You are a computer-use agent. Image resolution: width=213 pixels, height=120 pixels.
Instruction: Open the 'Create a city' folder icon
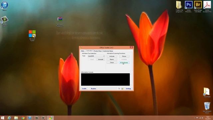[x=179, y=7]
